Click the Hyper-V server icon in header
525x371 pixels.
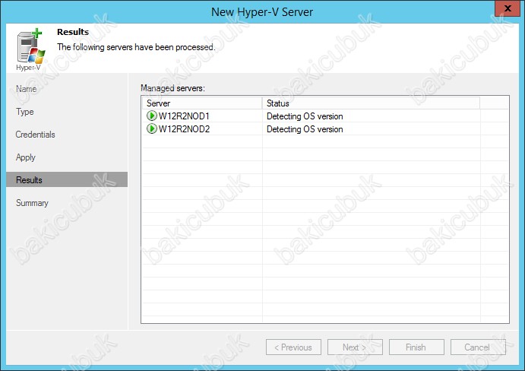pos(30,46)
